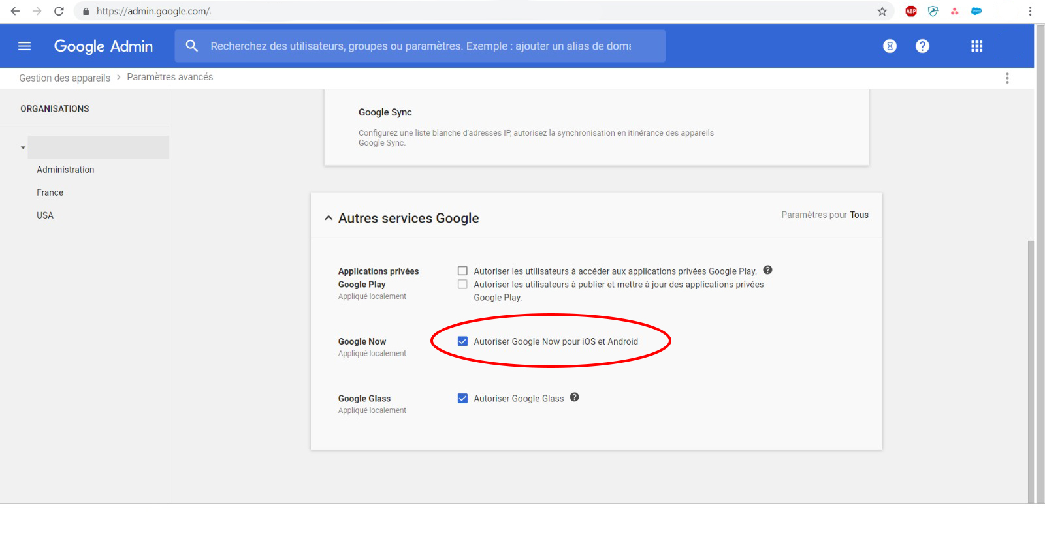Click the search magnifier icon
Viewport: 1045px width, 539px height.
click(191, 46)
